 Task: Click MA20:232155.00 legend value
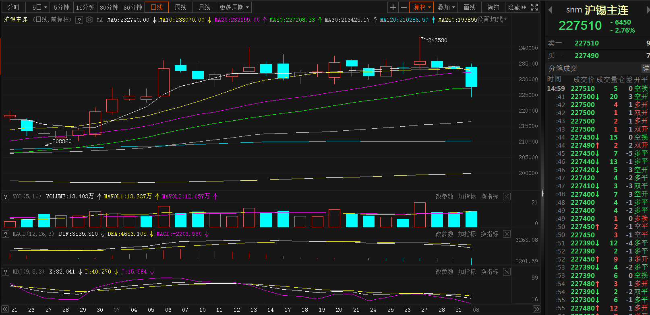pyautogui.click(x=237, y=20)
